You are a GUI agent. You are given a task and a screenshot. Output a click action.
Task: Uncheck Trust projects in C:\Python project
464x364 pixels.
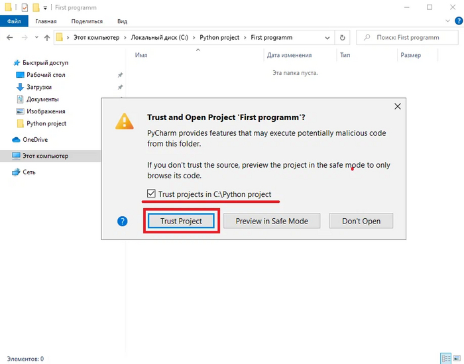151,194
